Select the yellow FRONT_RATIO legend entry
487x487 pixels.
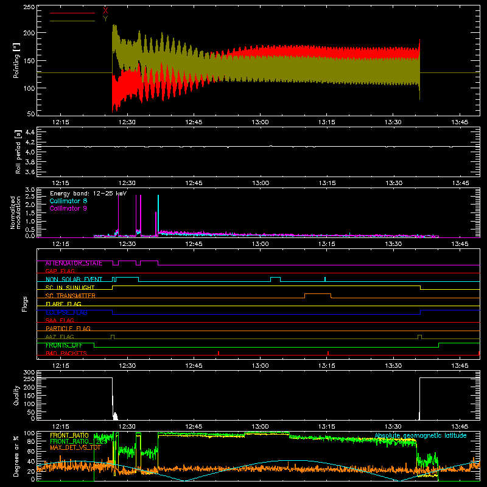point(69,435)
